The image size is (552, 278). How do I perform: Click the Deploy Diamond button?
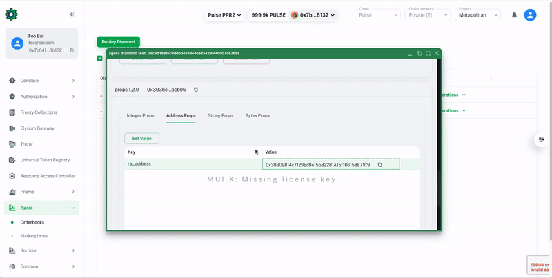(118, 42)
